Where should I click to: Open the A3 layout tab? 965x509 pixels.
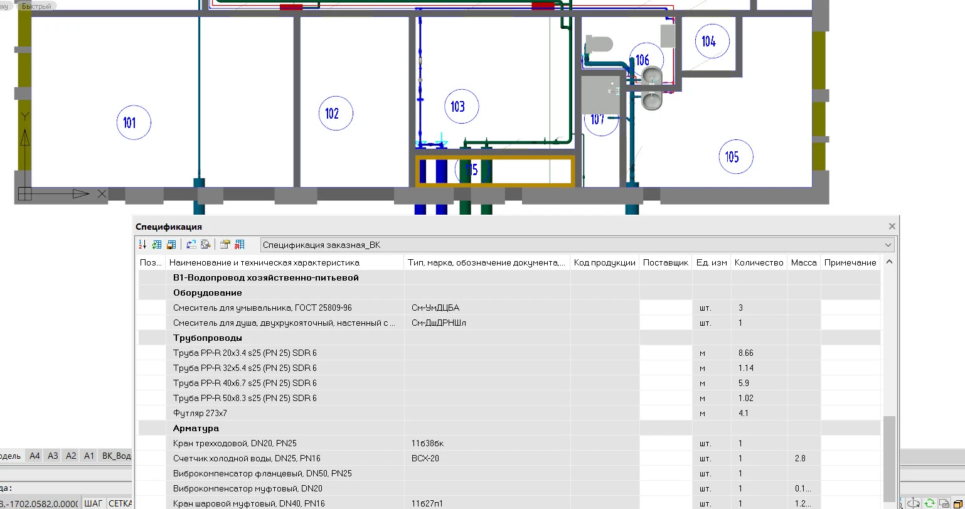tap(53, 456)
